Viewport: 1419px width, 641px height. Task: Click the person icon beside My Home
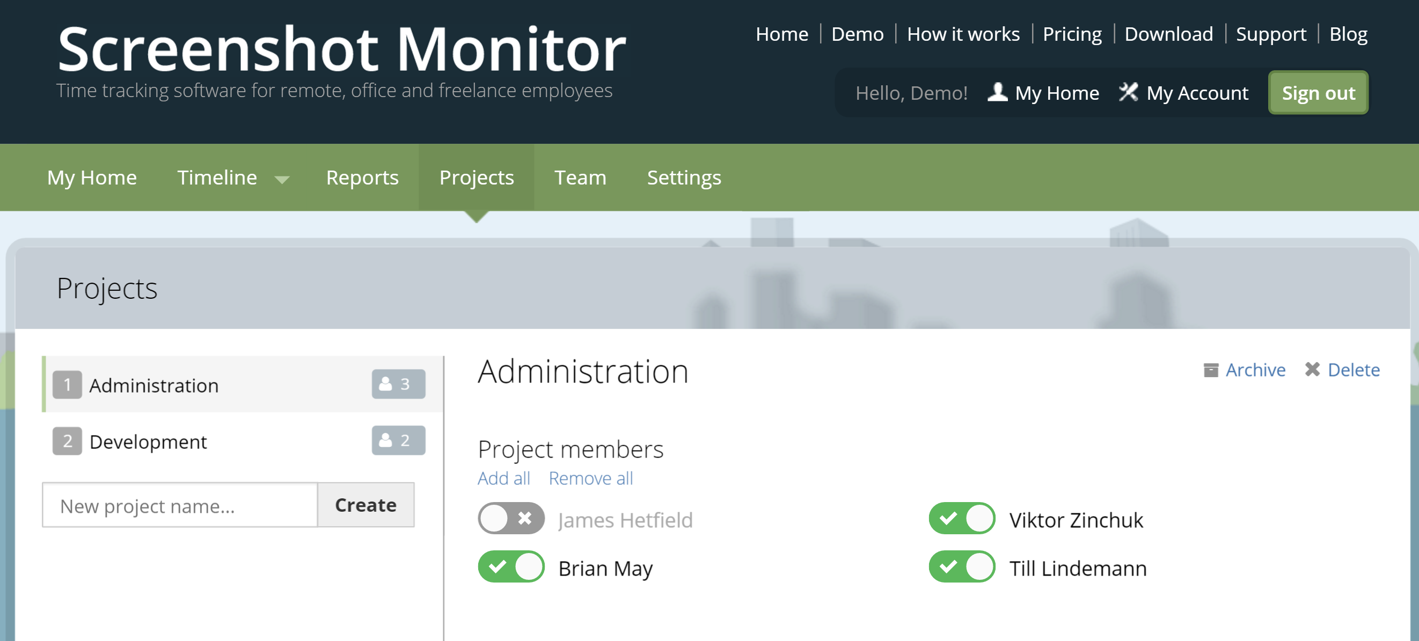pyautogui.click(x=997, y=92)
